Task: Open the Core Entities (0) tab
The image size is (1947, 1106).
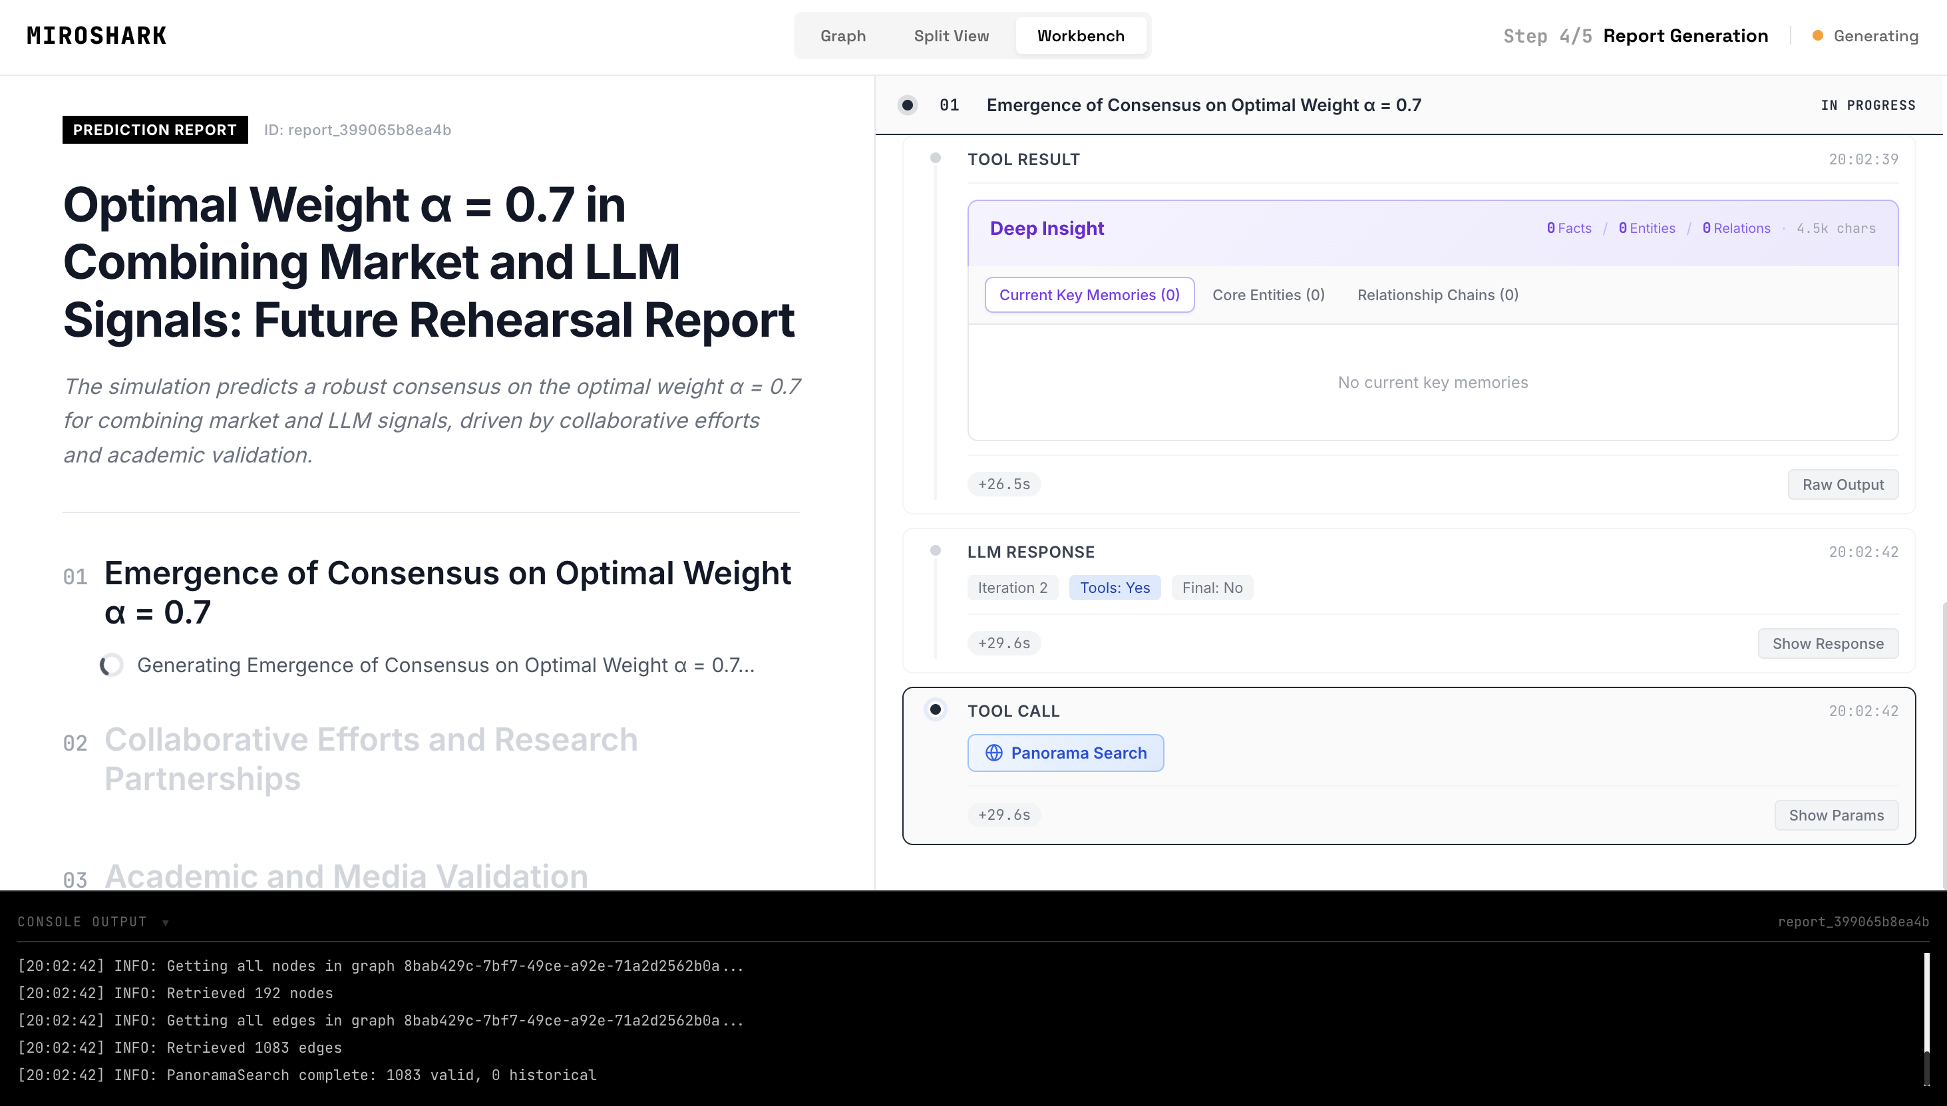Action: click(x=1268, y=295)
